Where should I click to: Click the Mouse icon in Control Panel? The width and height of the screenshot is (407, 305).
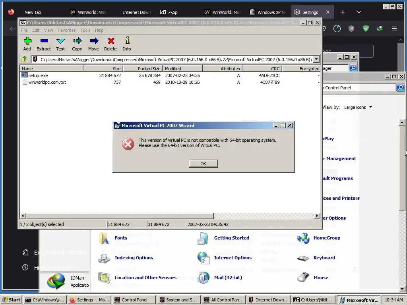(303, 277)
